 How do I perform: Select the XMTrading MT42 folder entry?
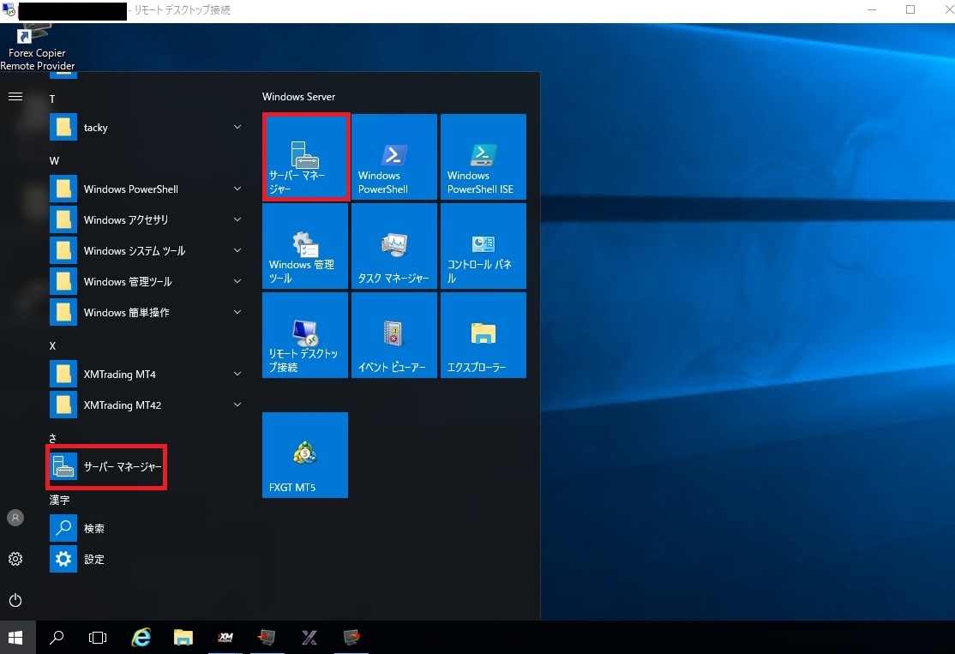(x=147, y=405)
